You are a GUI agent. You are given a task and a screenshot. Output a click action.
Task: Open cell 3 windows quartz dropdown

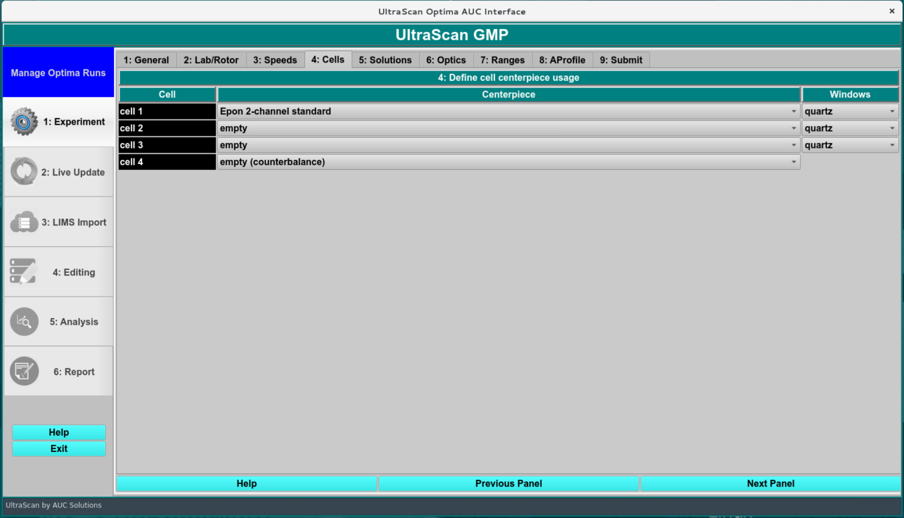pos(850,145)
